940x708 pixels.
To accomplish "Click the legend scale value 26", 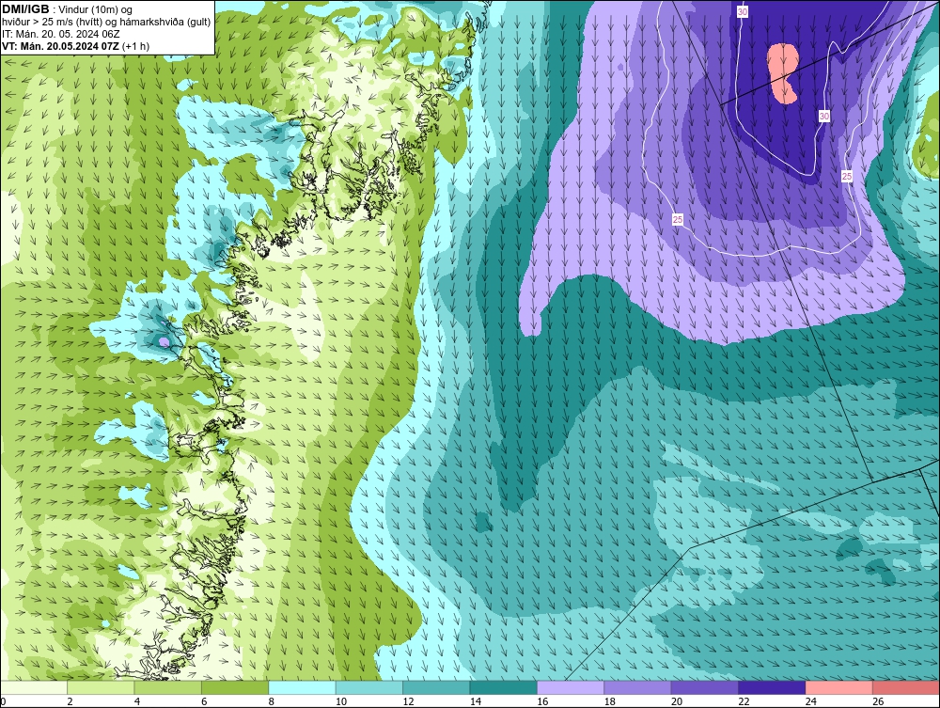I will pos(878,701).
